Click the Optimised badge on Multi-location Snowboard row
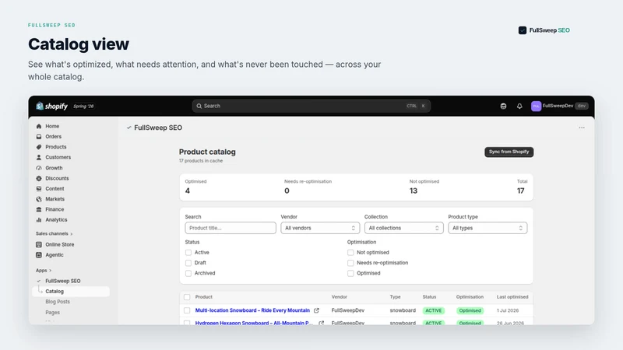Image resolution: width=623 pixels, height=350 pixels. coord(470,310)
